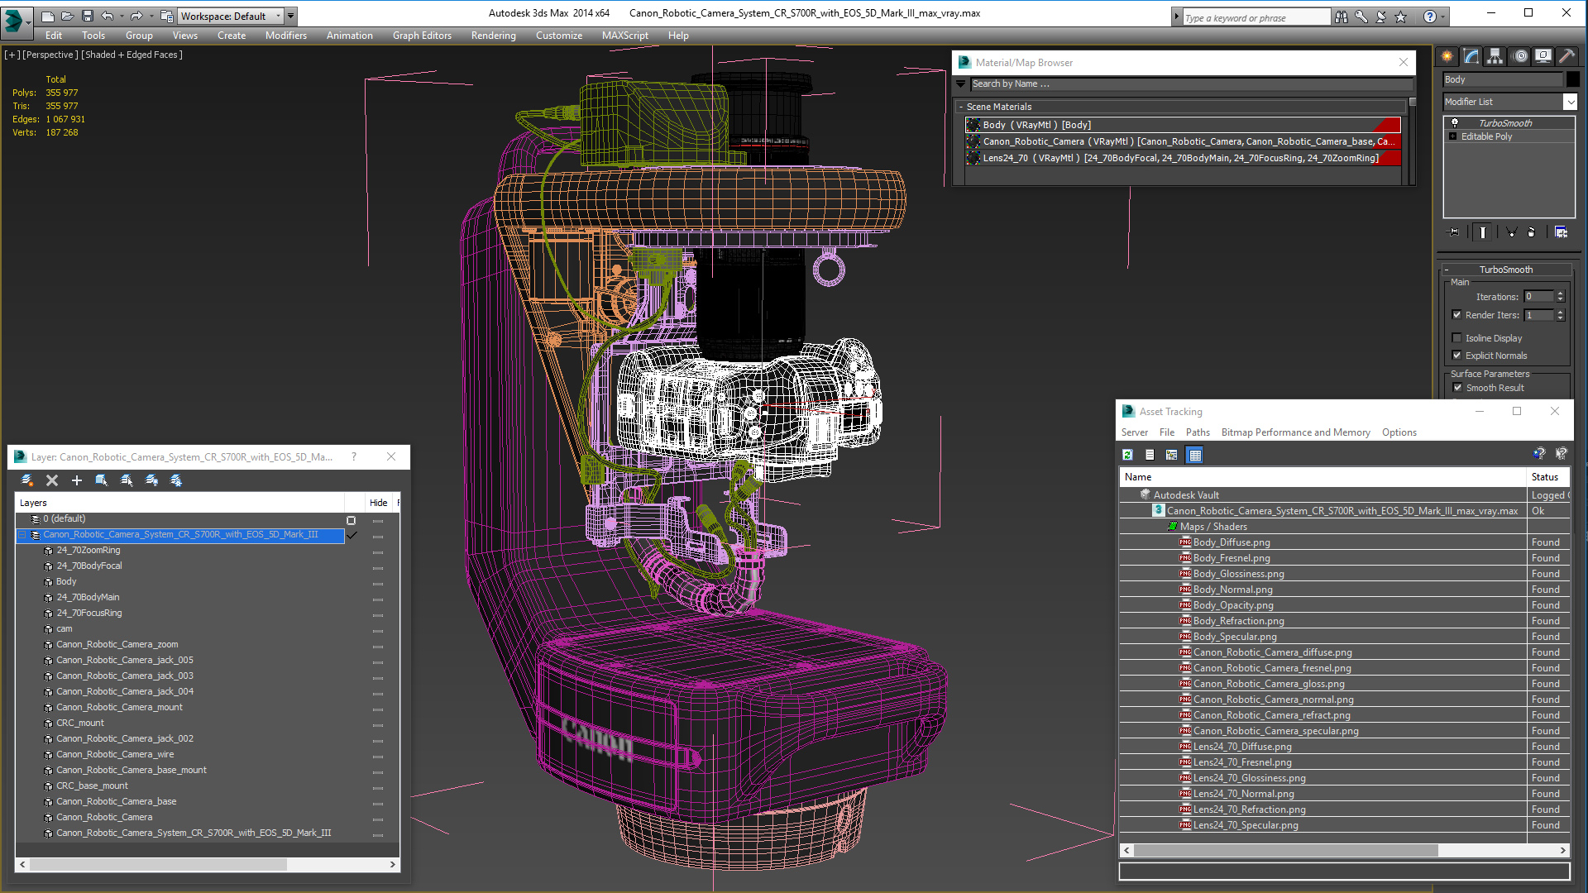This screenshot has width=1588, height=893.
Task: Toggle Render Iters checkbox
Action: tap(1457, 315)
